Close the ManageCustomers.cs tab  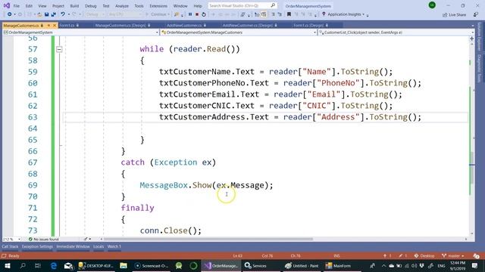pos(55,25)
